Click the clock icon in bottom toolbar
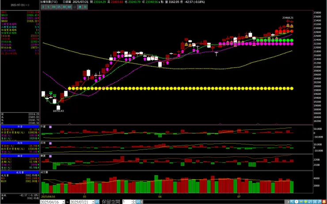Screen dimensions: 327x204 click(x=297, y=202)
